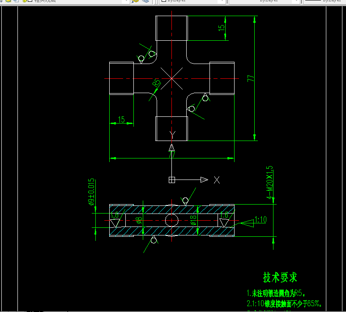Viewport: 346px width, 312px height.
Task: Select the R5 radius label
Action: click(x=156, y=83)
